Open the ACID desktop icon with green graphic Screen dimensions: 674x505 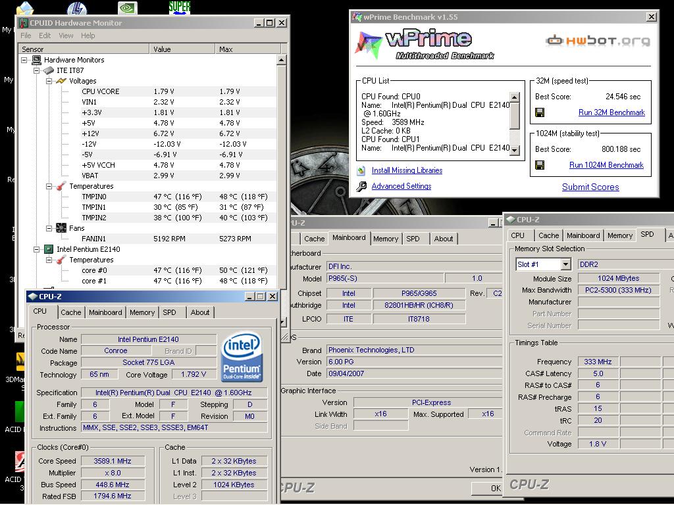(x=20, y=412)
